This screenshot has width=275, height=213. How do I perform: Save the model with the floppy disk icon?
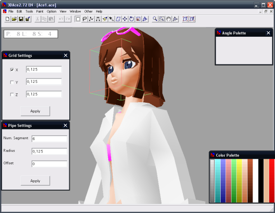click(x=21, y=19)
